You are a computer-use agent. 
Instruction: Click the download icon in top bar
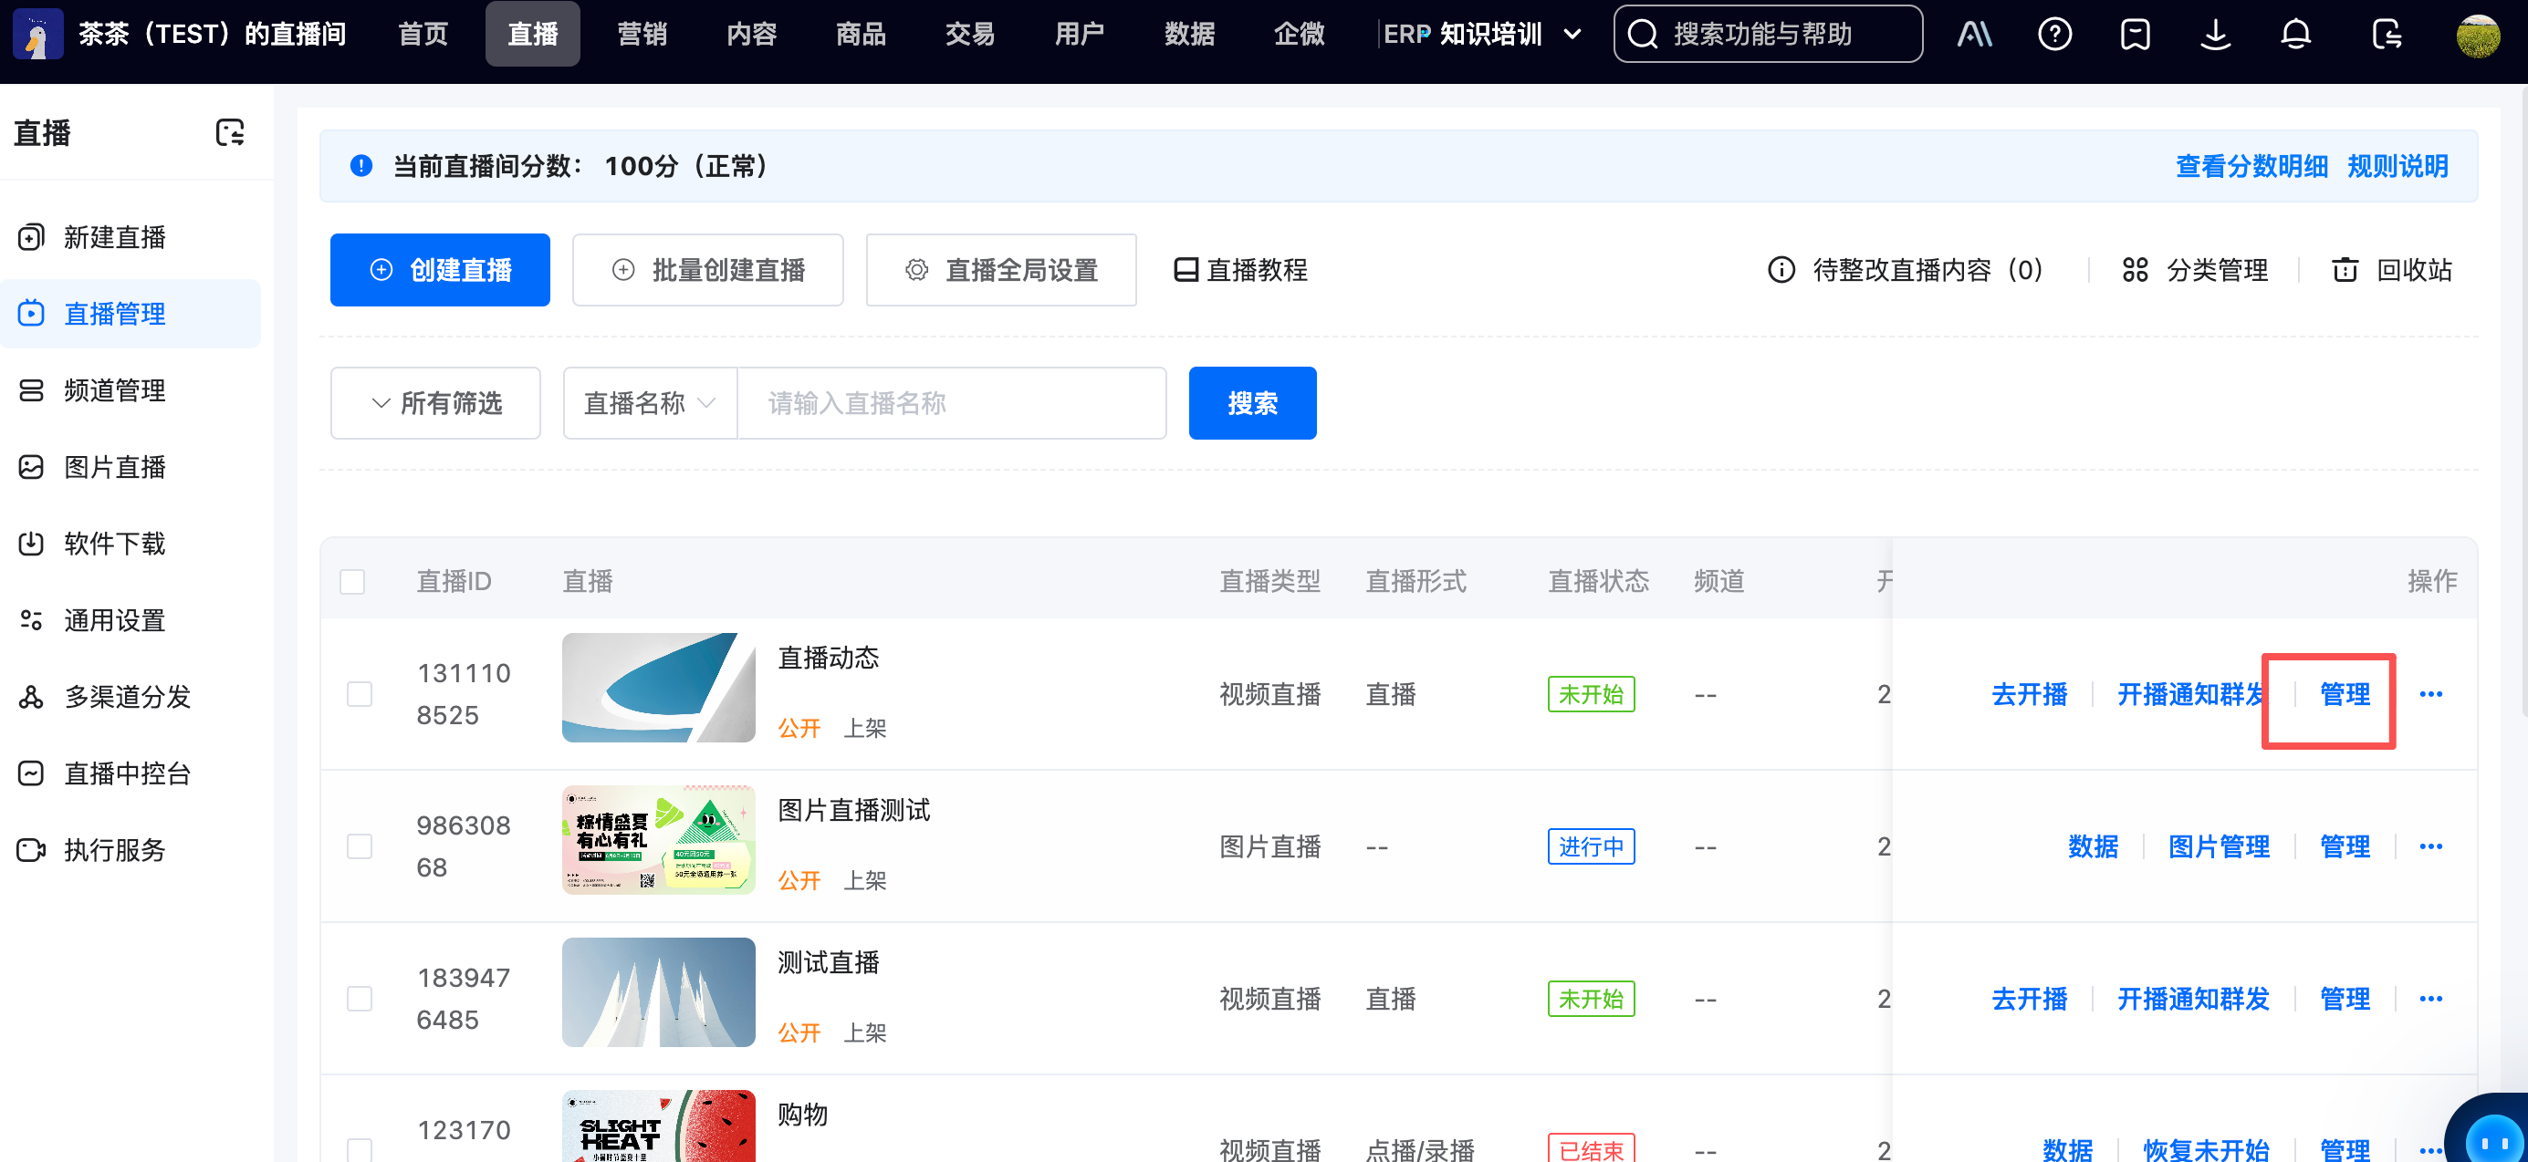[2214, 35]
